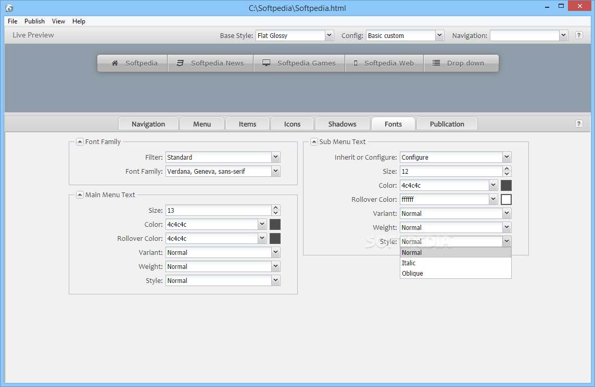The height and width of the screenshot is (387, 595).
Task: Click the Softpedia News preview button
Action: pos(211,63)
